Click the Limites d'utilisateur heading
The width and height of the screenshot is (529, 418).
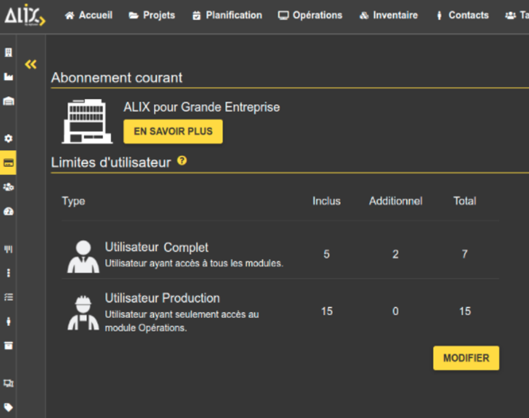111,163
